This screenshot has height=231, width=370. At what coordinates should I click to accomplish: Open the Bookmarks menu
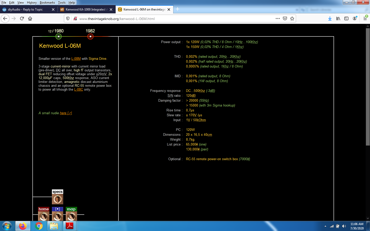click(x=47, y=3)
